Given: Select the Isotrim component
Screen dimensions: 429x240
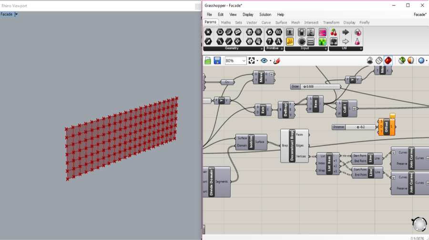Looking at the screenshot, I should [x=251, y=142].
